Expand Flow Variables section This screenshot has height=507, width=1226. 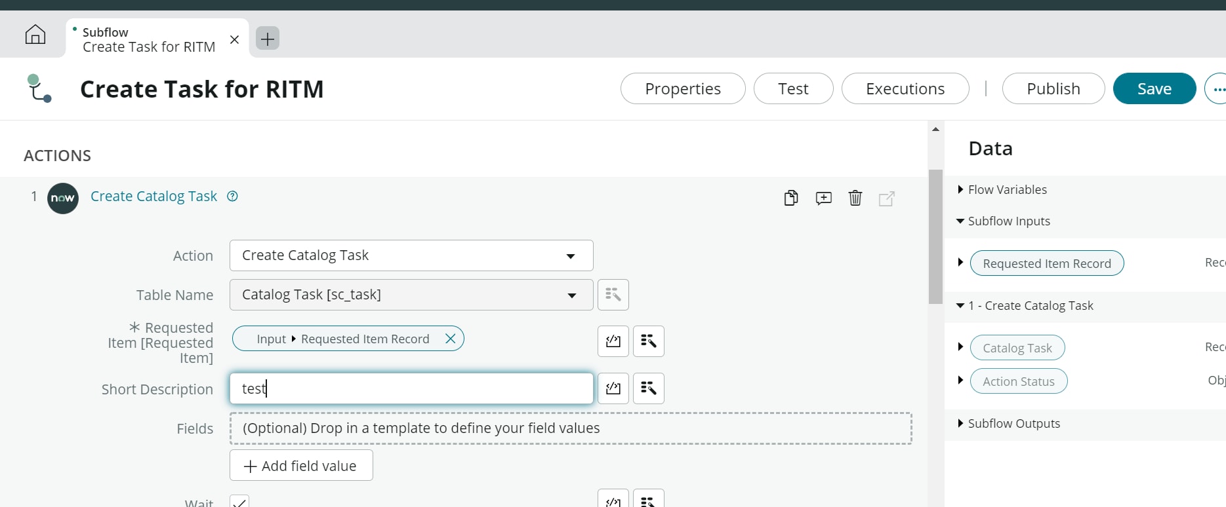[960, 190]
